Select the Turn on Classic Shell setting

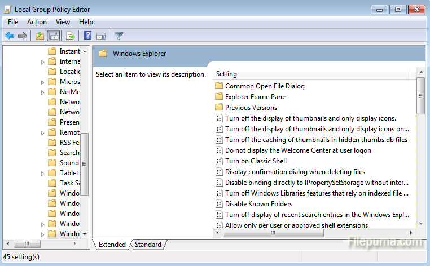tap(256, 161)
